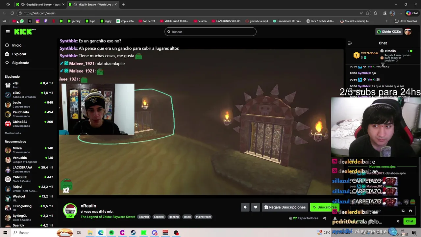Open ChinaSSJ's channel in the sidebar
This screenshot has height=237, width=421.
(29, 123)
